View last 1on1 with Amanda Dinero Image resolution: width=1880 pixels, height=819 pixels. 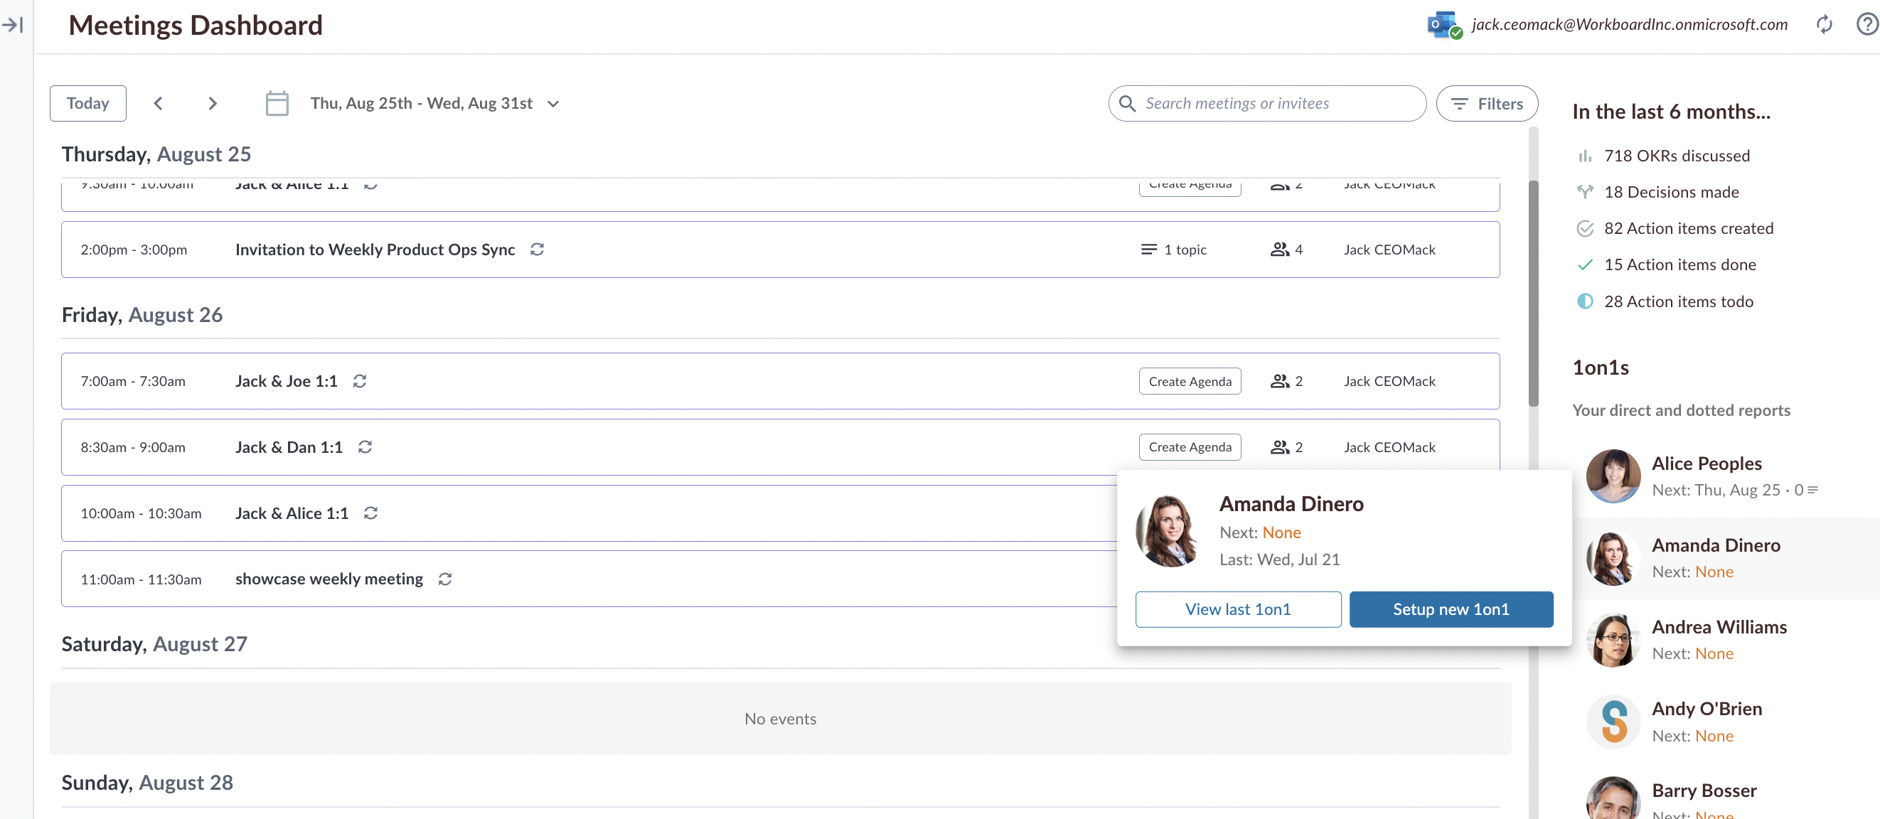click(1238, 609)
